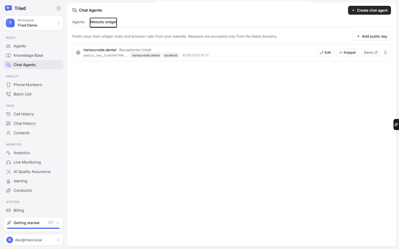Click the Getting started rocket icon
399x249 pixels.
pos(9,223)
